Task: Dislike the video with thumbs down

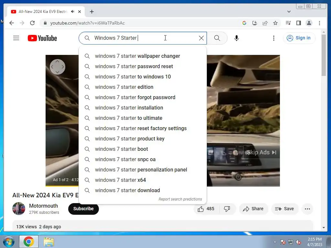Action: tap(227, 209)
